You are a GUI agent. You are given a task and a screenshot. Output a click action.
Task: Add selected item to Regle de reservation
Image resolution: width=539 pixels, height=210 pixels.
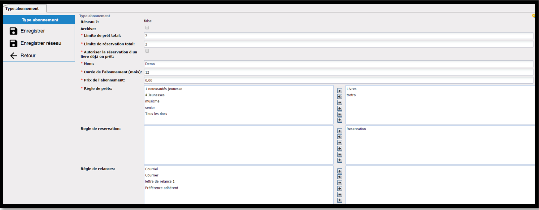tap(339, 143)
